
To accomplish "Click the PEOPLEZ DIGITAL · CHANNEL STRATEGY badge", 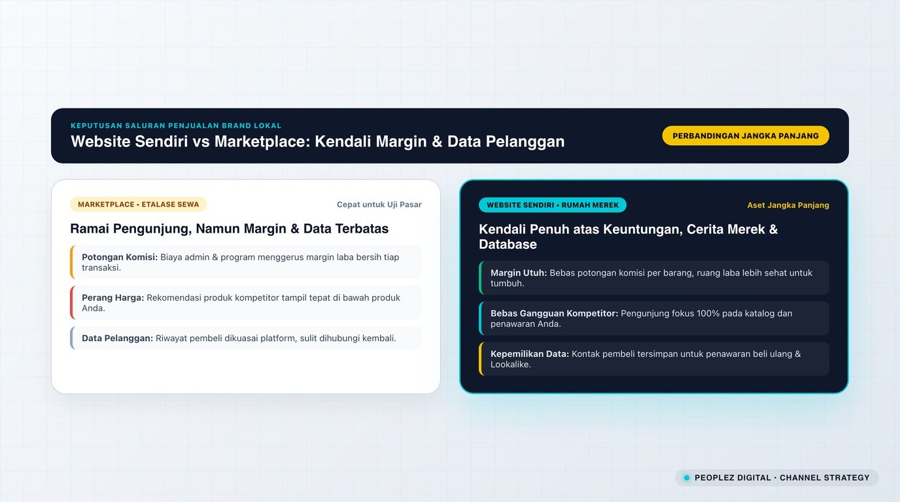I will [x=777, y=478].
